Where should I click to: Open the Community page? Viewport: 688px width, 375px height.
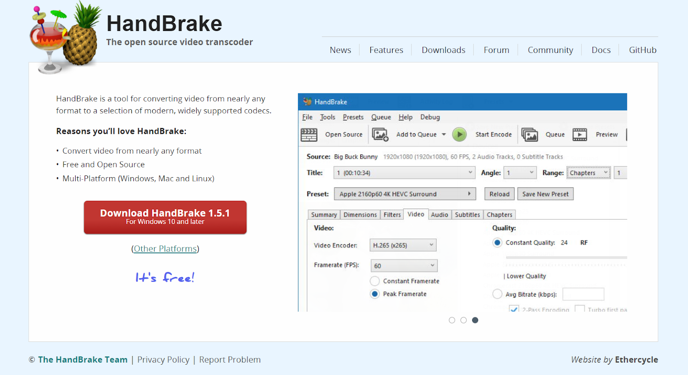[550, 50]
